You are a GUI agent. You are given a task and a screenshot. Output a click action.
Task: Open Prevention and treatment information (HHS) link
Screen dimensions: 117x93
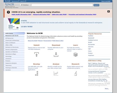point(82,14)
